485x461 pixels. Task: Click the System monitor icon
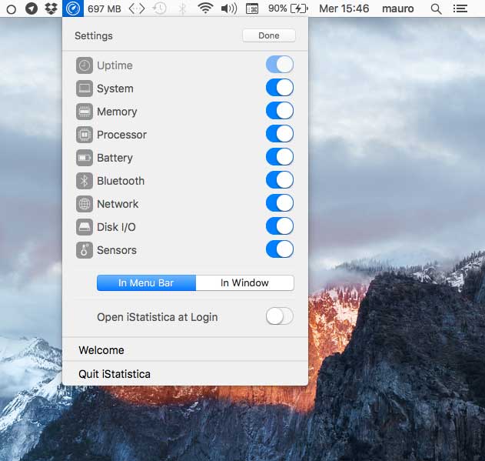[85, 89]
